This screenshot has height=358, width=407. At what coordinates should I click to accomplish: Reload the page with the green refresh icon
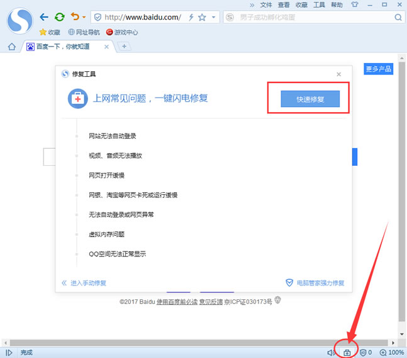pos(60,17)
